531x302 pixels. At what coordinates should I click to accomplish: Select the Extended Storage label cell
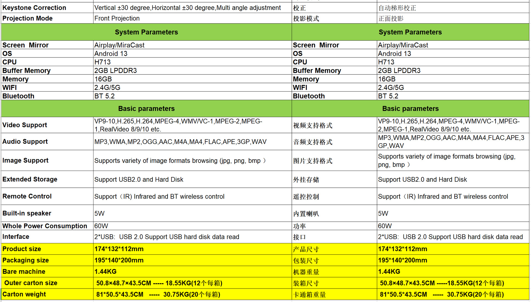point(30,179)
